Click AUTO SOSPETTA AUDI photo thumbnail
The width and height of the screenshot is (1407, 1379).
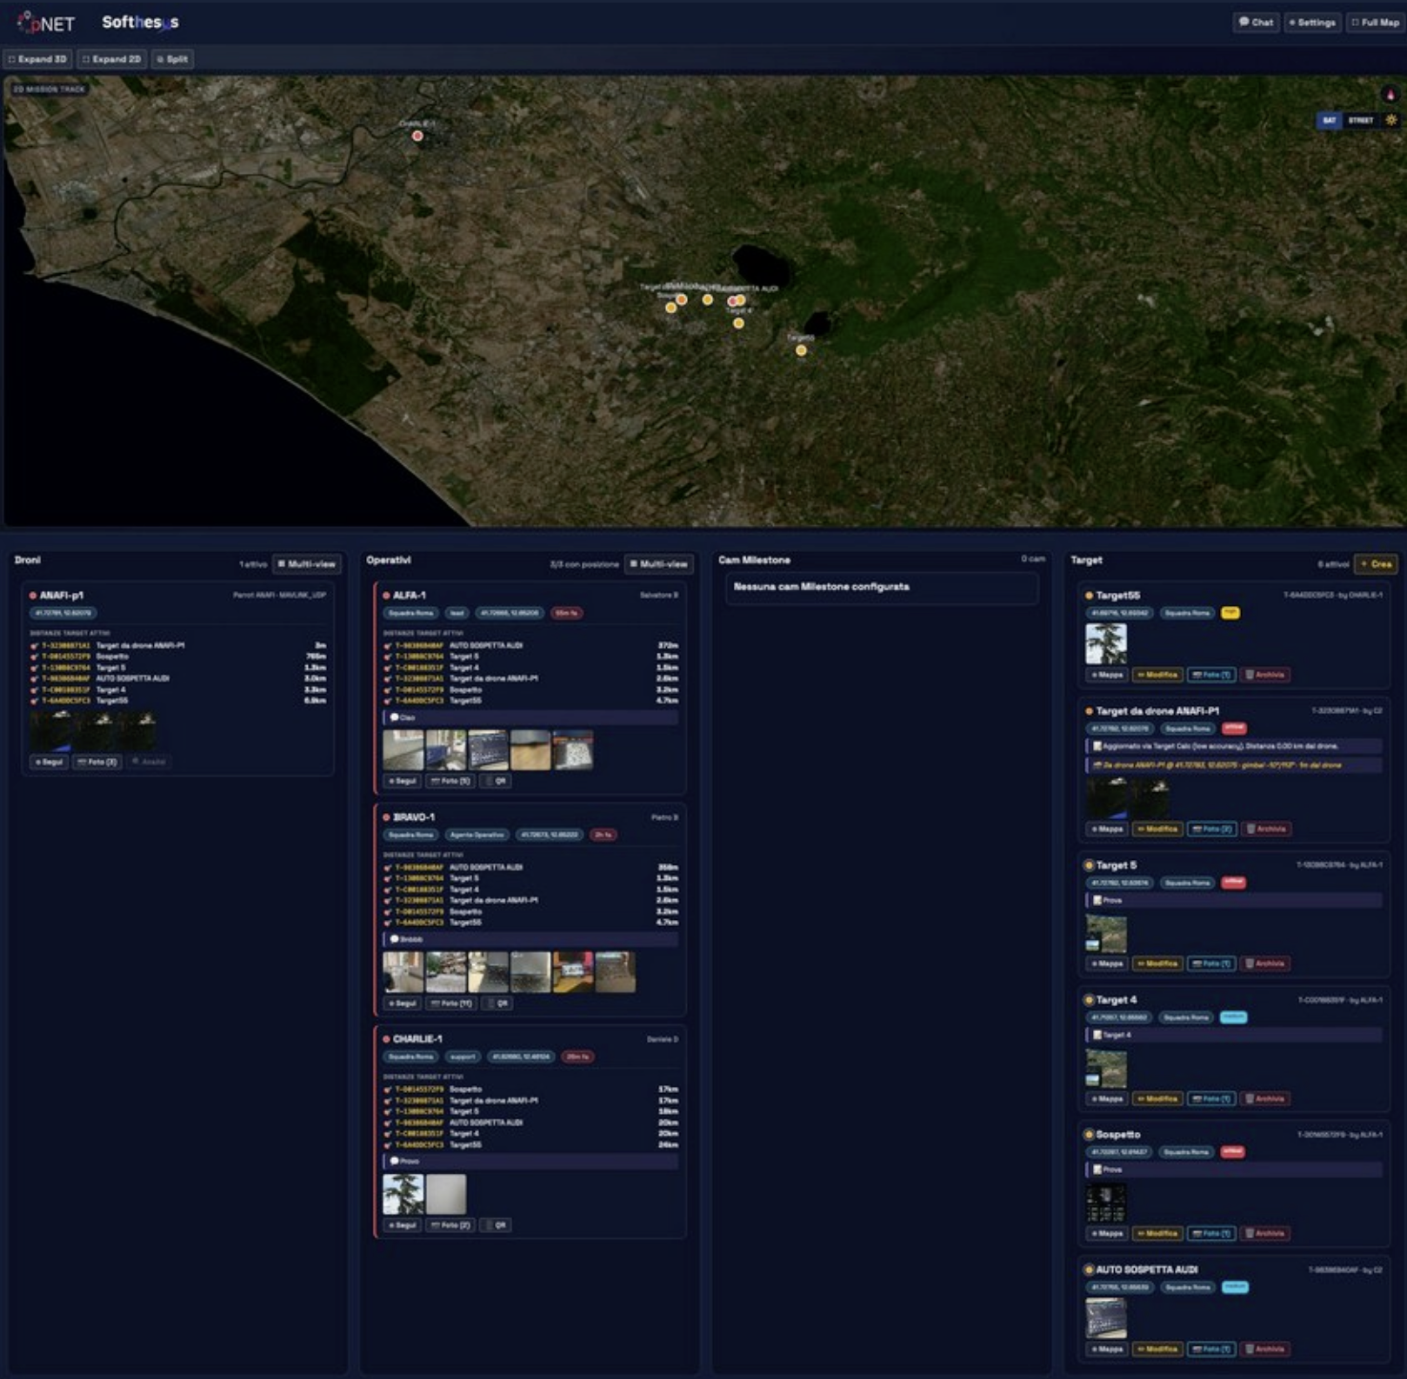(x=1106, y=1318)
